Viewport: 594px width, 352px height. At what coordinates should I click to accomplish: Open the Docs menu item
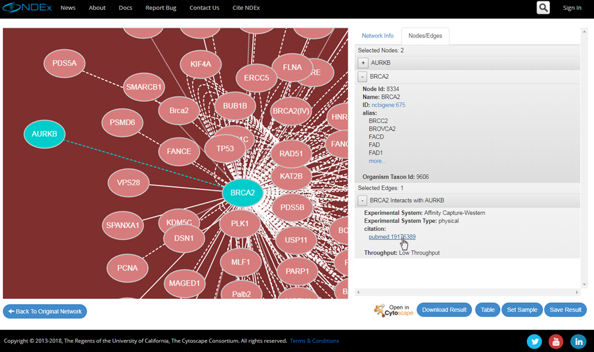[x=125, y=8]
